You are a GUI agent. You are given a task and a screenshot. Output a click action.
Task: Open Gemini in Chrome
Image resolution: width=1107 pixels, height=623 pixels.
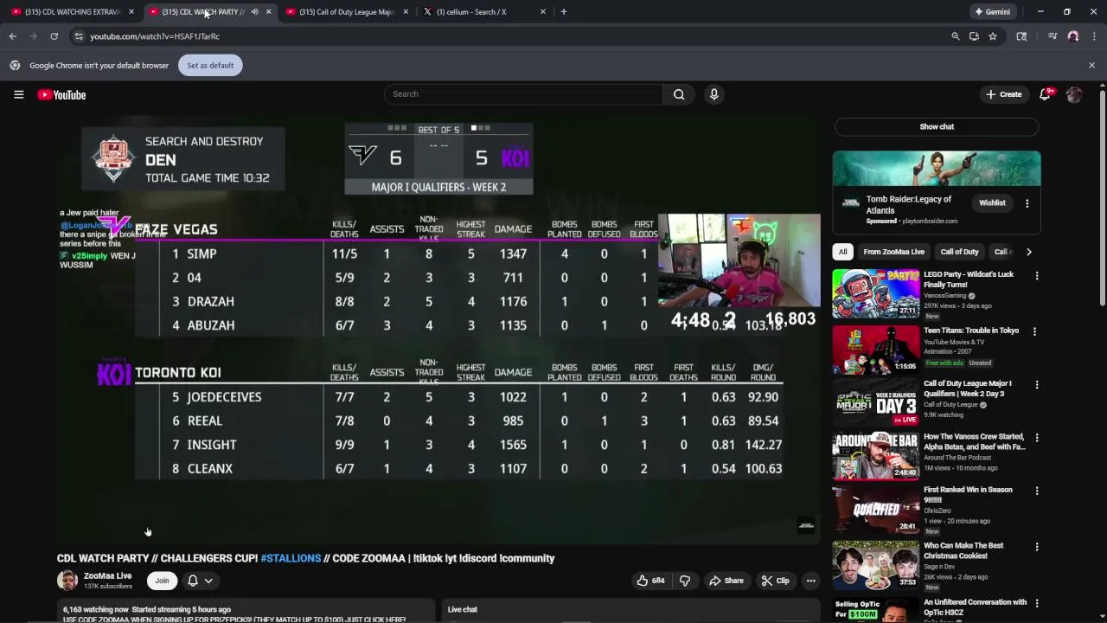(x=992, y=11)
